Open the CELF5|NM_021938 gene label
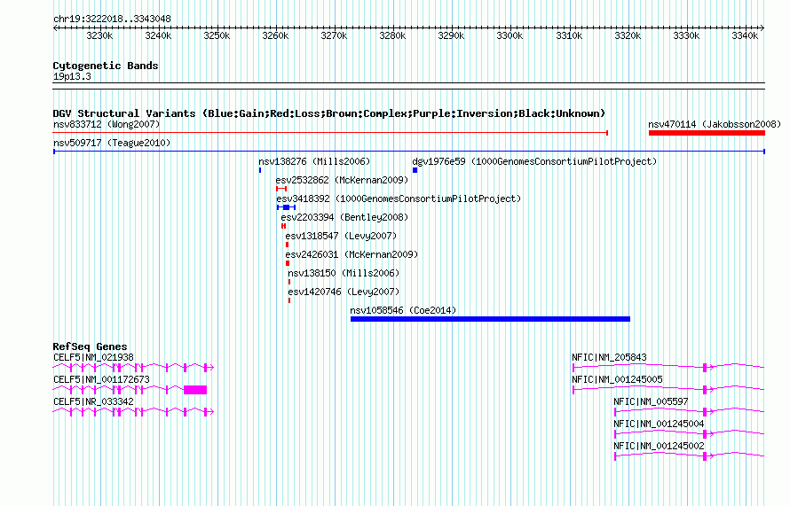790x506 pixels. click(93, 357)
